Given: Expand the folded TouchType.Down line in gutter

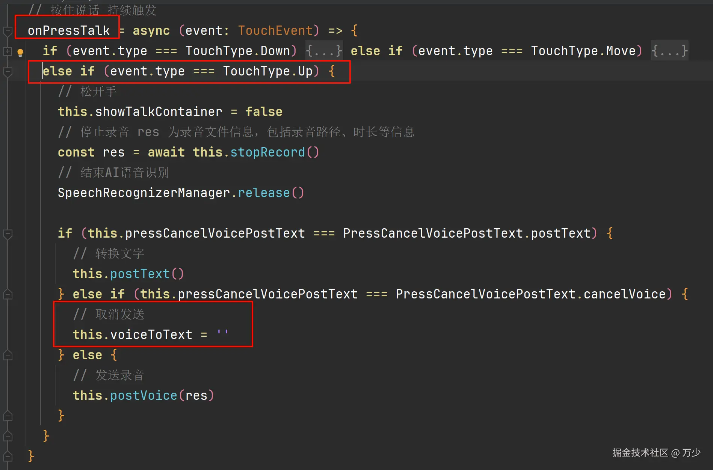Looking at the screenshot, I should click(8, 51).
